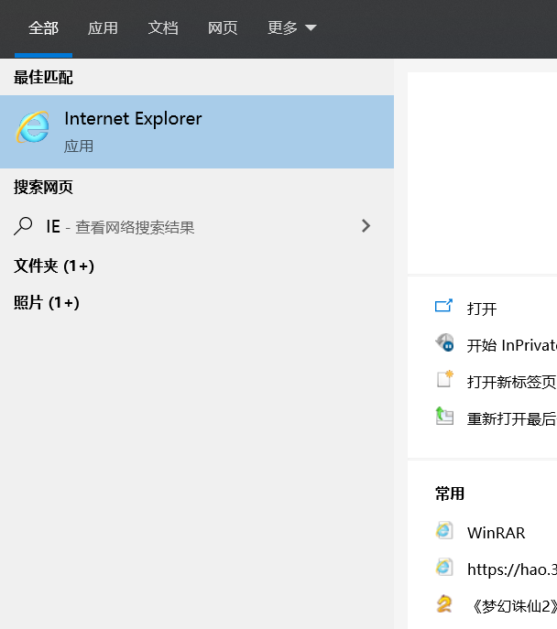Expand the 文件夹 (1+) results group
The image size is (557, 629).
pyautogui.click(x=54, y=266)
